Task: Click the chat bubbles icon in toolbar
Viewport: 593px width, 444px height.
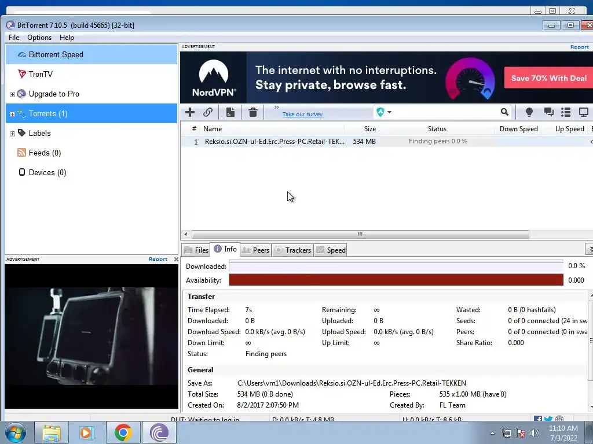Action: pos(548,112)
